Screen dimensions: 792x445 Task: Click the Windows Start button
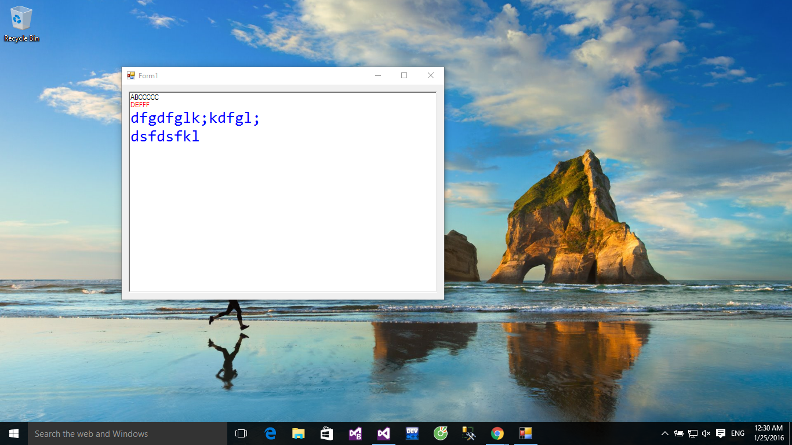14,433
